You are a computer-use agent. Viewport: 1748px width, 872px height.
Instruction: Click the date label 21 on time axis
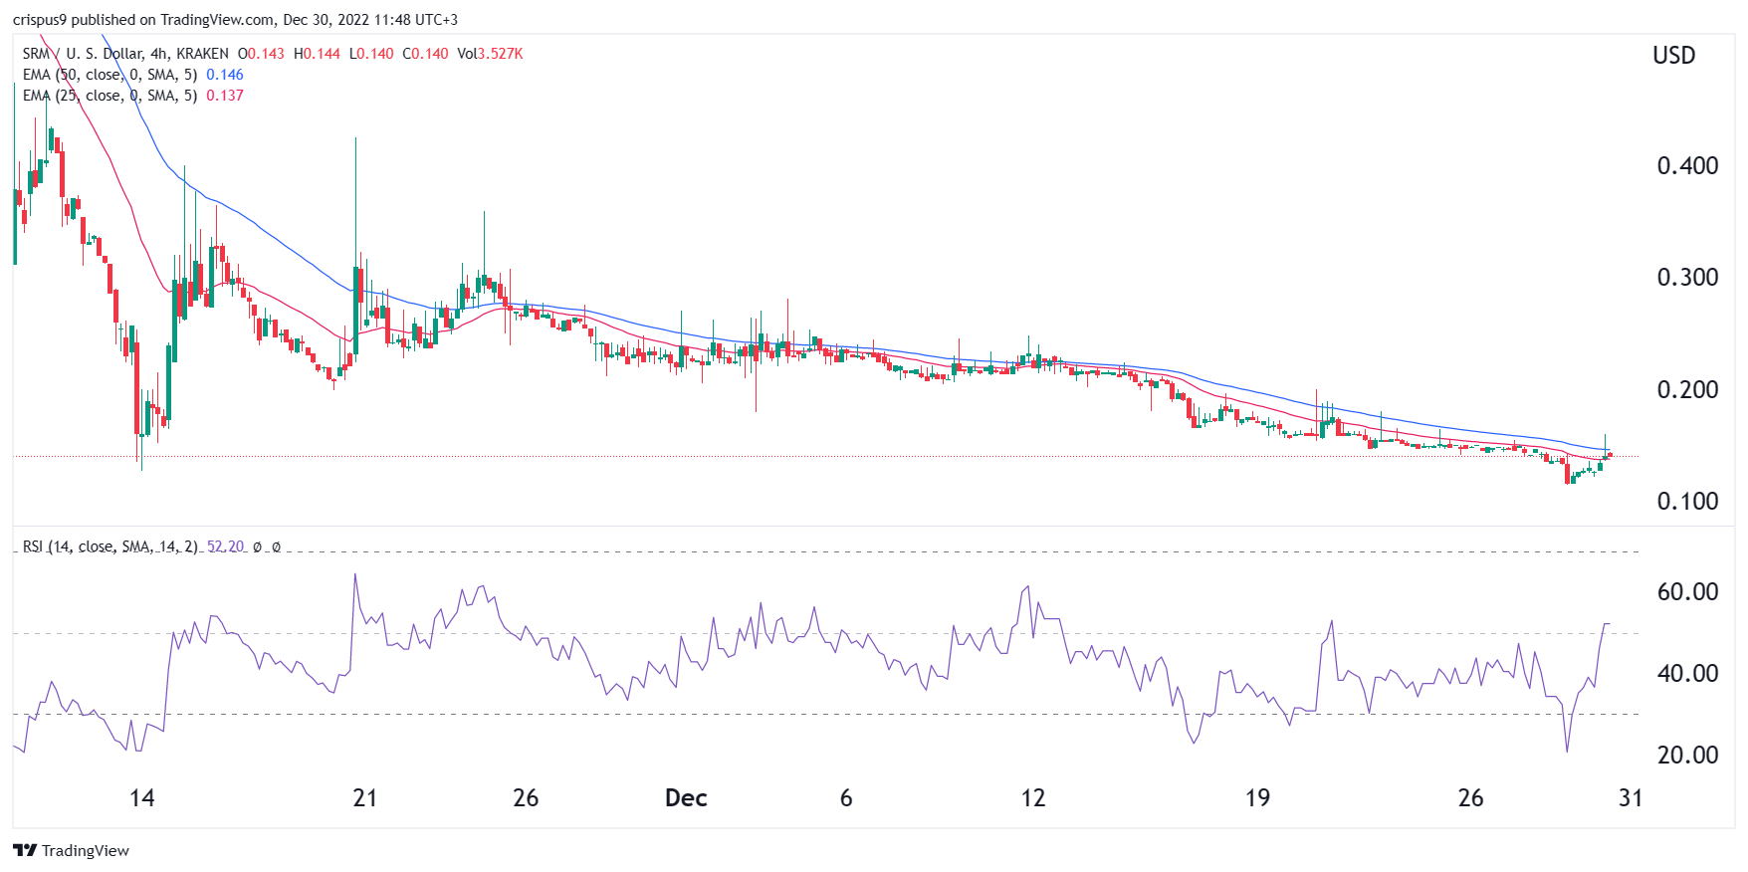365,798
